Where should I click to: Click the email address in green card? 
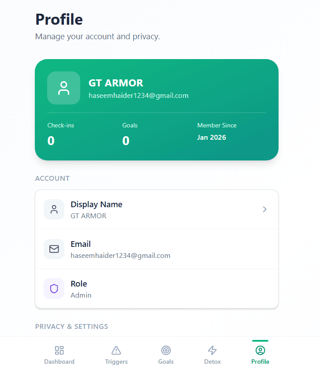tap(138, 95)
